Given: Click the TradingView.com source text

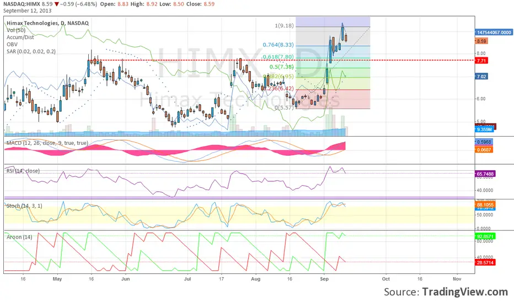Looking at the screenshot, I should point(465,291).
